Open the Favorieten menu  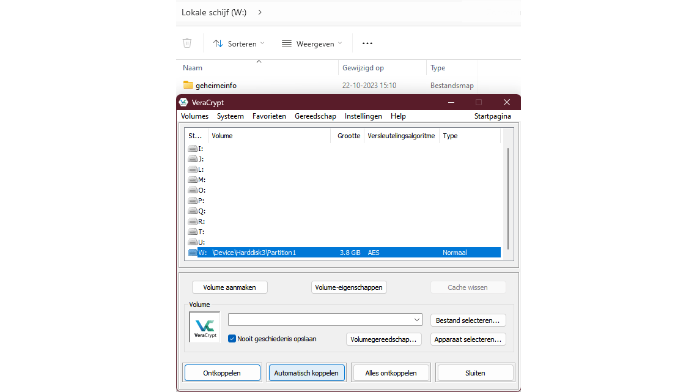[x=270, y=116]
